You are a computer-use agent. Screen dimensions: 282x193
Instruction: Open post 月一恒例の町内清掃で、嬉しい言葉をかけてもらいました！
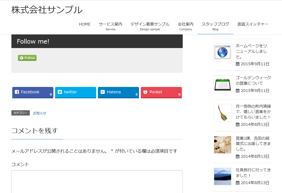tap(253, 112)
